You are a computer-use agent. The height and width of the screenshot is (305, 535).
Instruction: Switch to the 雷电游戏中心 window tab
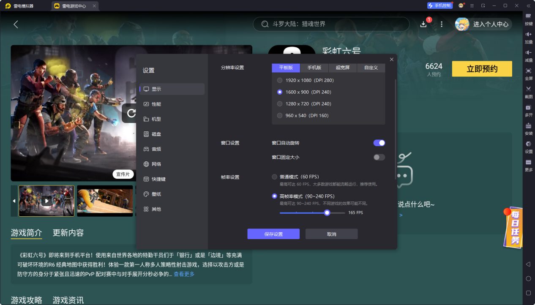click(x=75, y=6)
